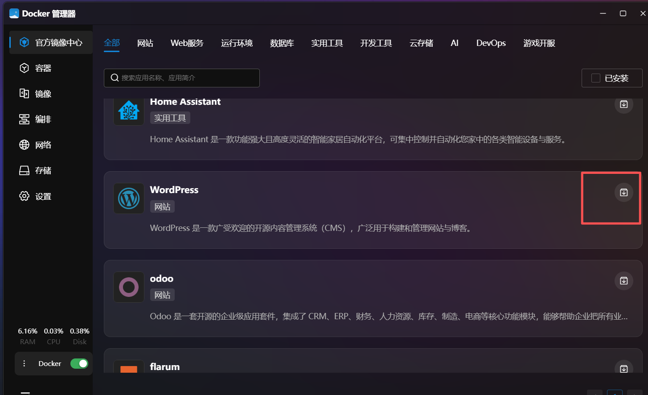Click the odoo install icon
The image size is (648, 395).
coord(624,281)
